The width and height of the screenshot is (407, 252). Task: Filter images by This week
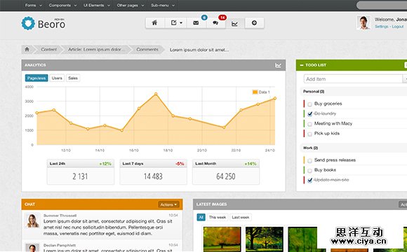coord(218,217)
